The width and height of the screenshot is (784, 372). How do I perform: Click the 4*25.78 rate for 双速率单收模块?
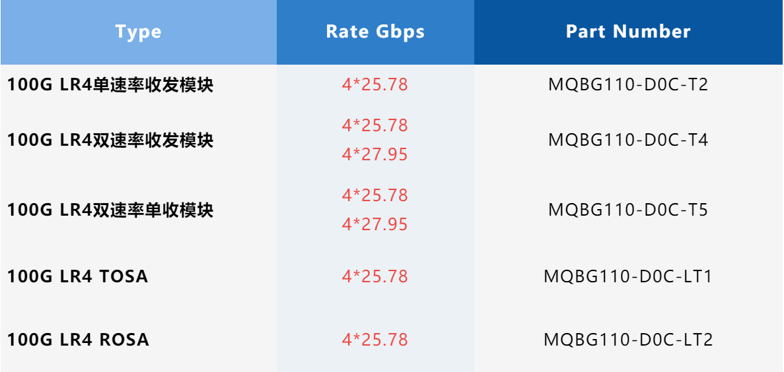375,195
